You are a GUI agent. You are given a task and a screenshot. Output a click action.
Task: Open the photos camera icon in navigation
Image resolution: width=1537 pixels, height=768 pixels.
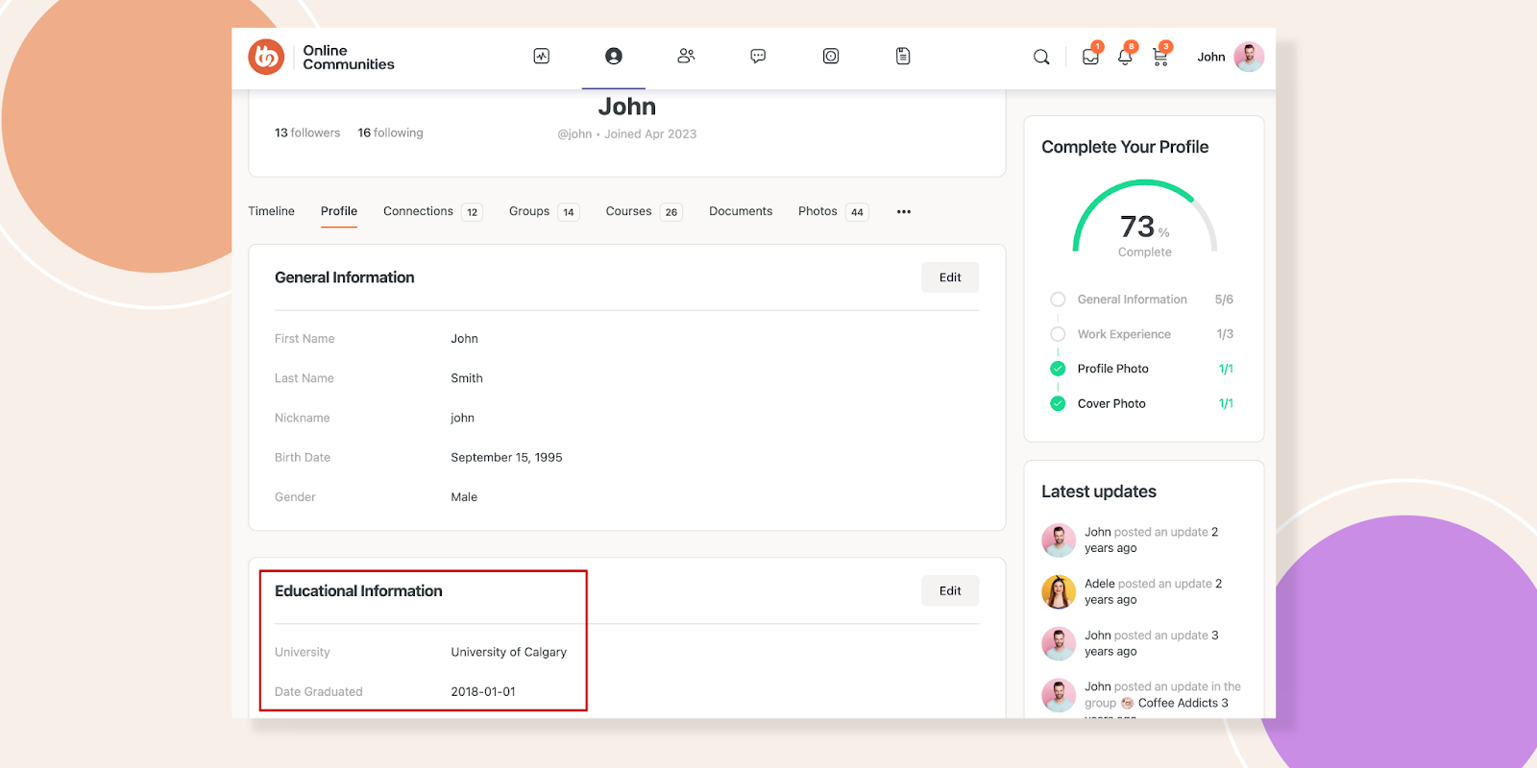[831, 57]
